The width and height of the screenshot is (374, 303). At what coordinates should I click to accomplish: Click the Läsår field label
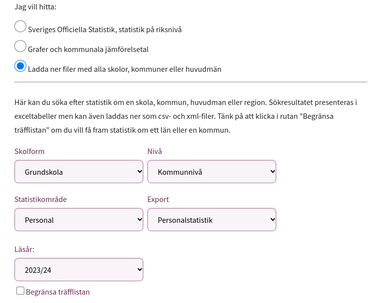[x=24, y=250]
